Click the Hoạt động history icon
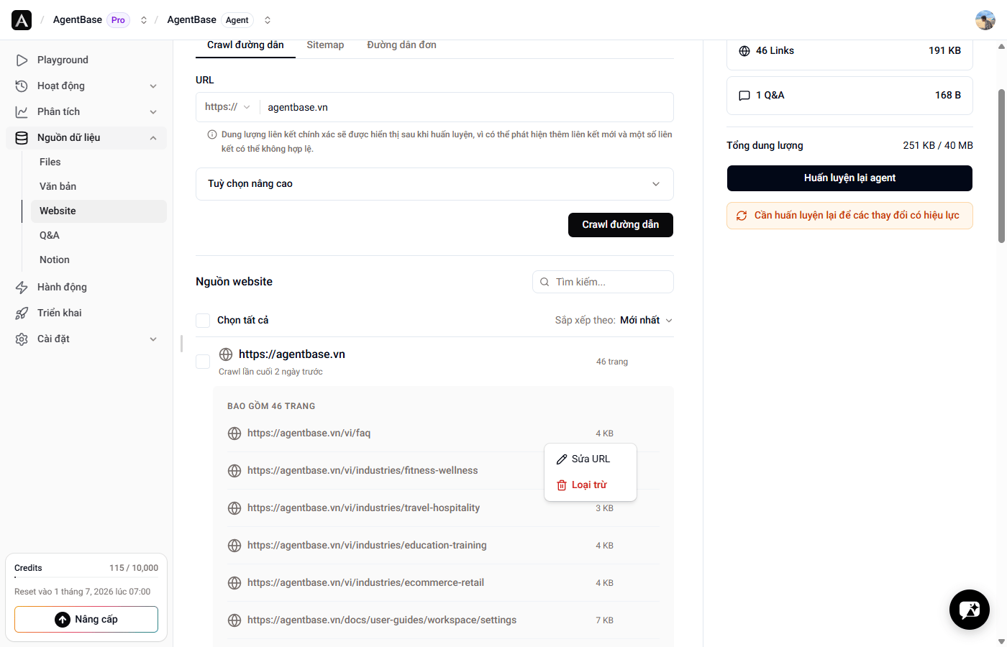 tap(22, 86)
